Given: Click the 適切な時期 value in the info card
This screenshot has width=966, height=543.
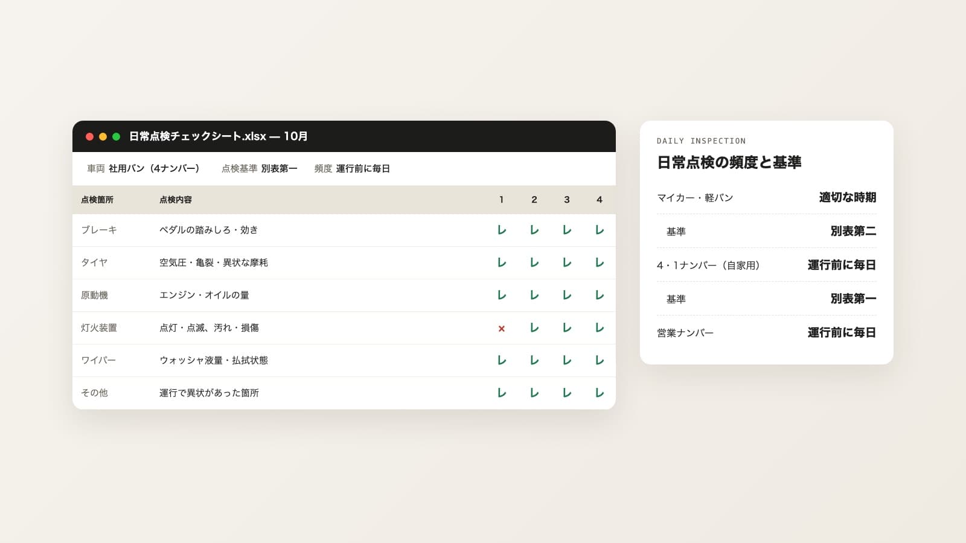Looking at the screenshot, I should click(x=848, y=197).
